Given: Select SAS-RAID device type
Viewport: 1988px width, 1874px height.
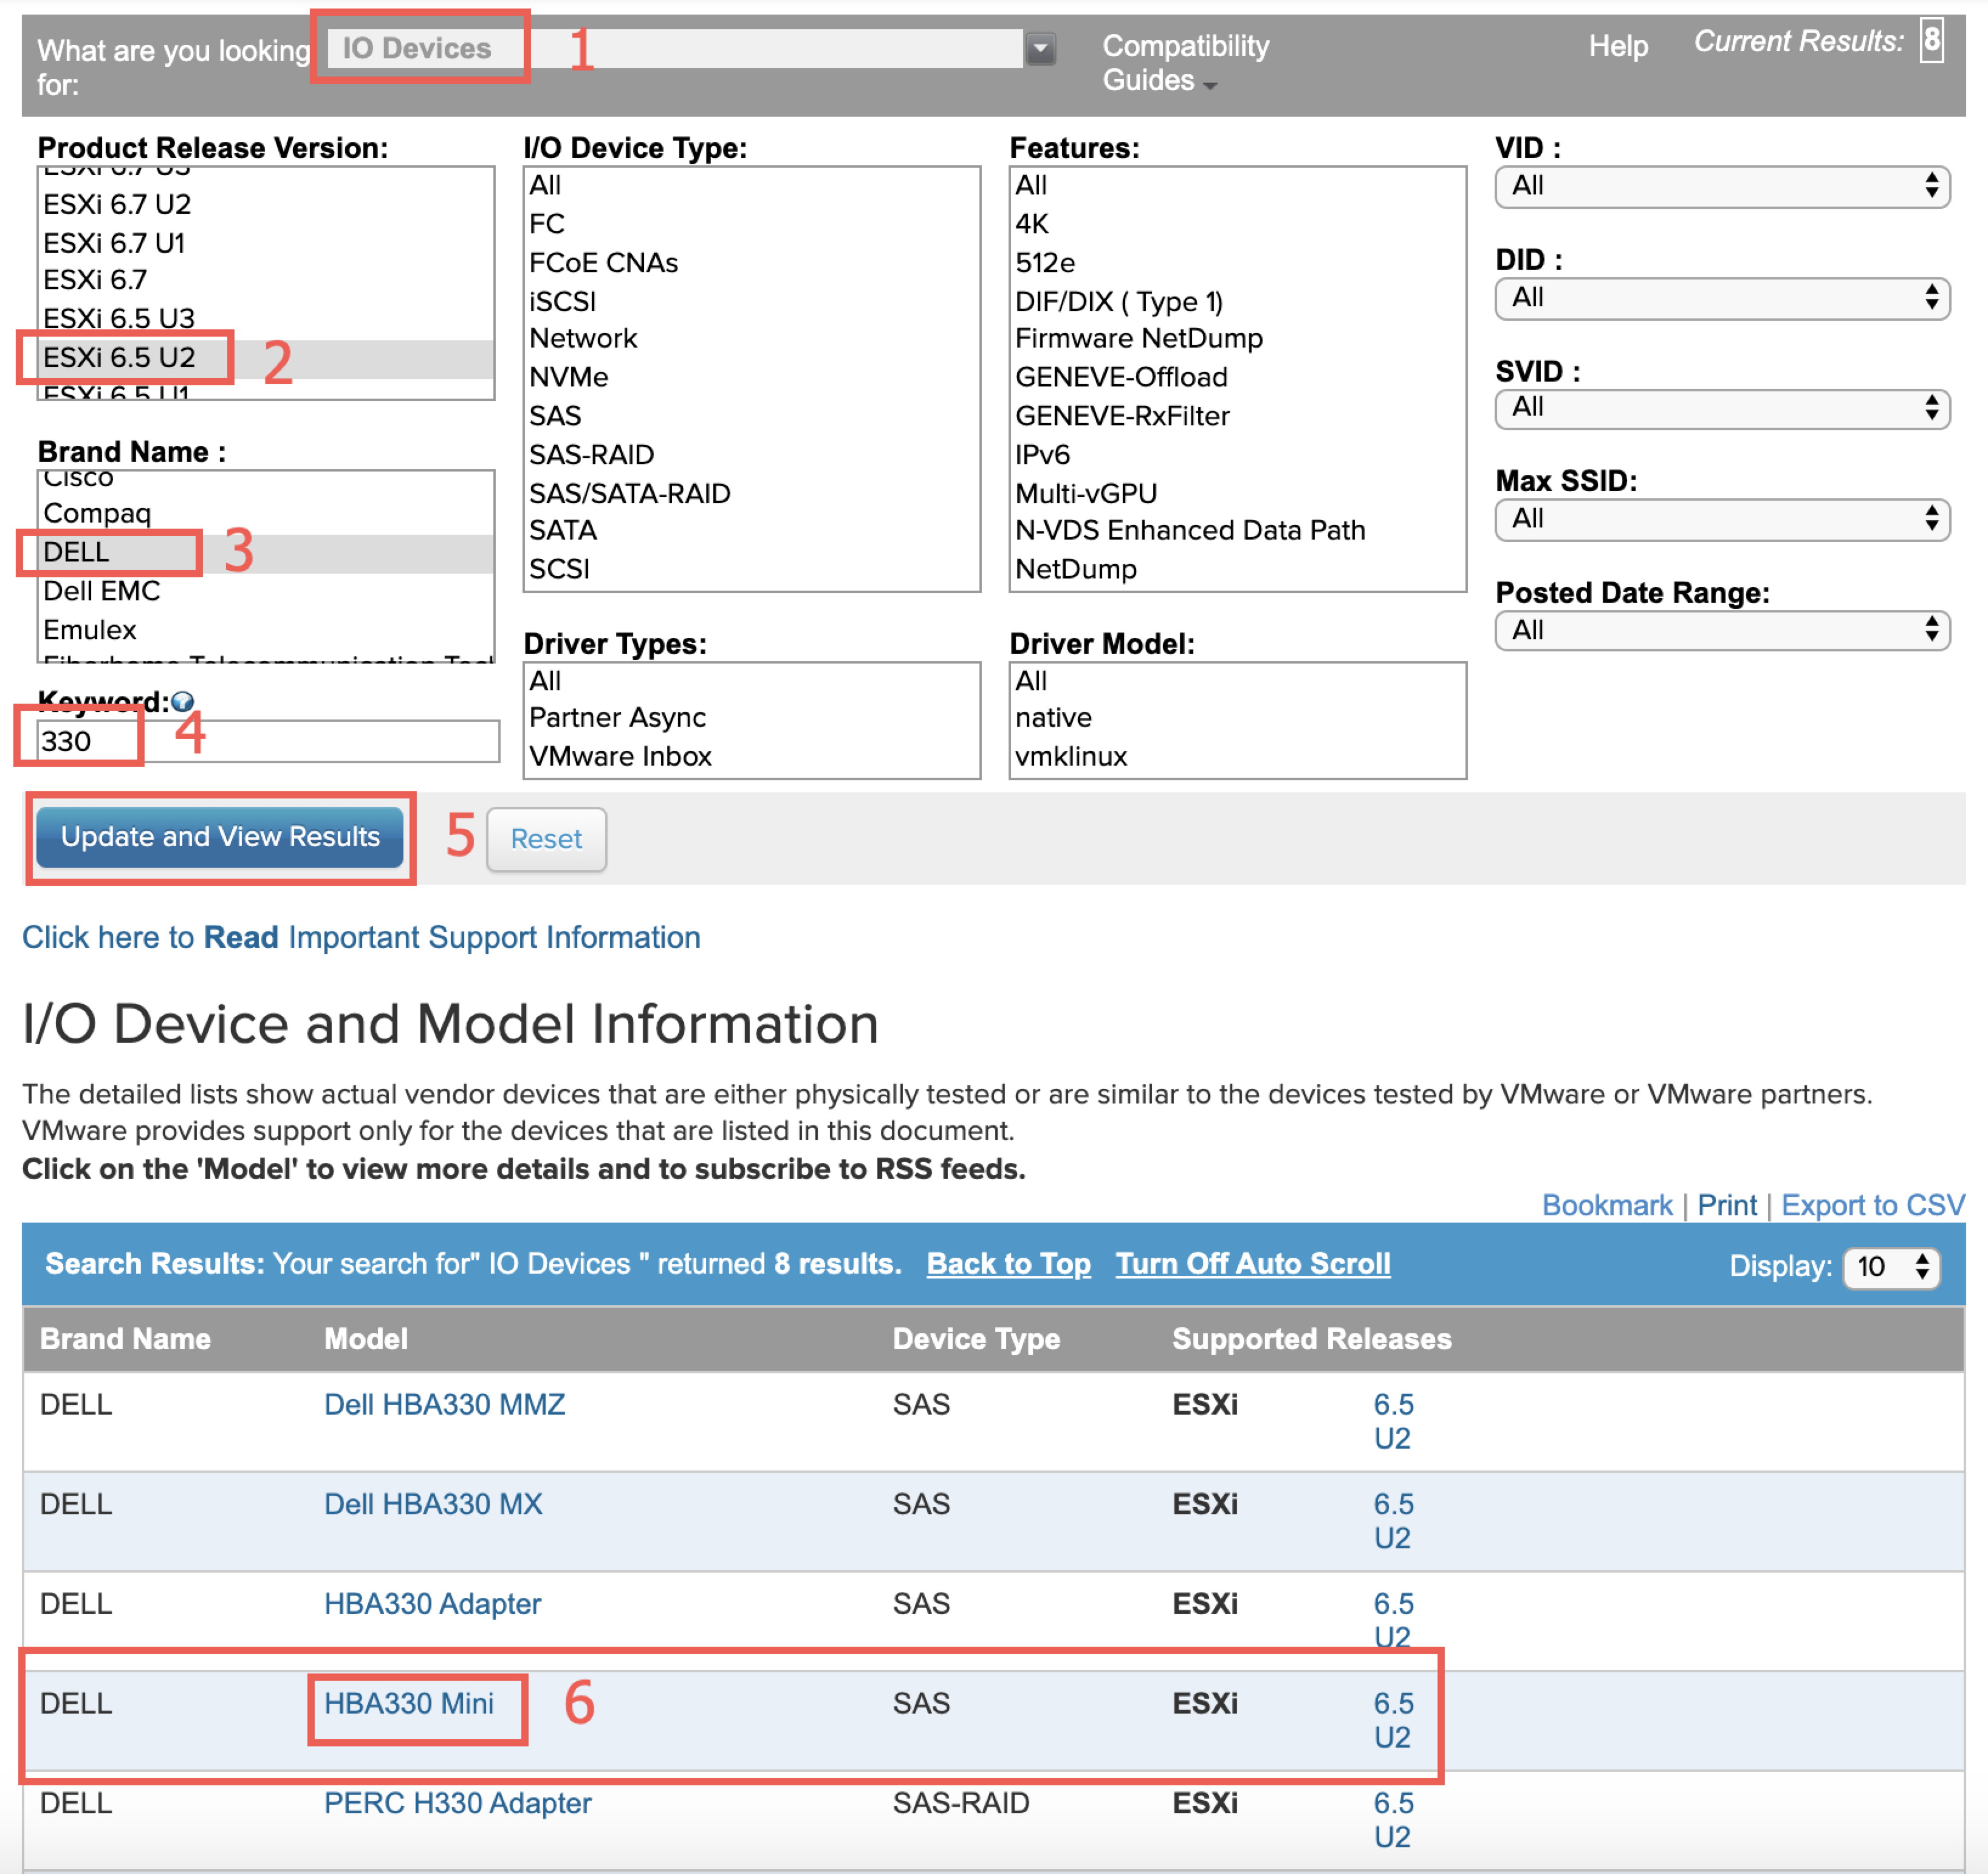Looking at the screenshot, I should [x=751, y=455].
